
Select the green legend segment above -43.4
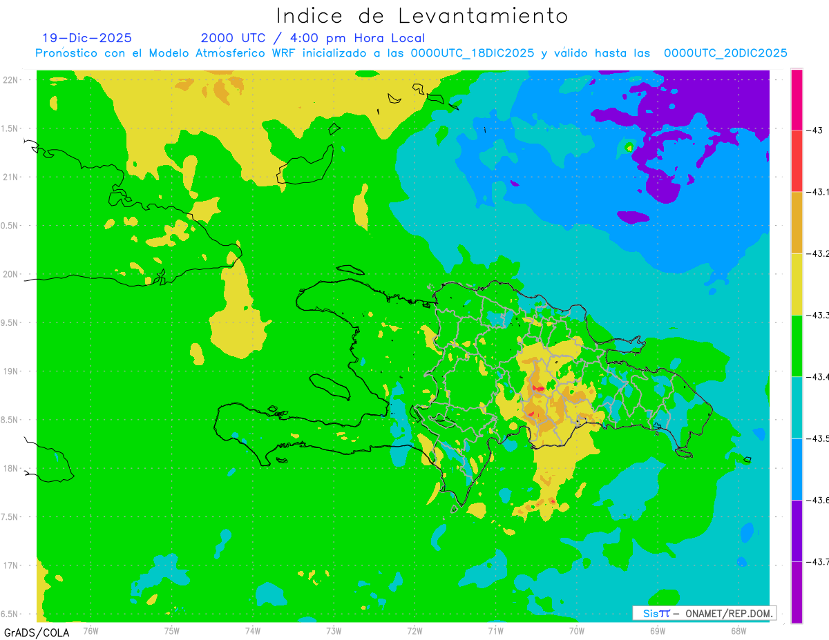(x=797, y=345)
